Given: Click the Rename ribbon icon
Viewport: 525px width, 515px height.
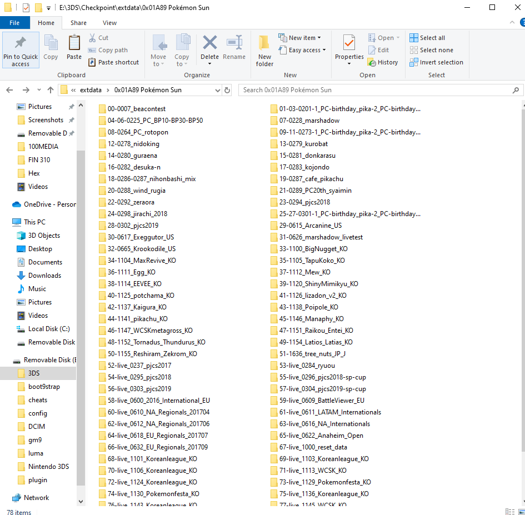Looking at the screenshot, I should [234, 48].
